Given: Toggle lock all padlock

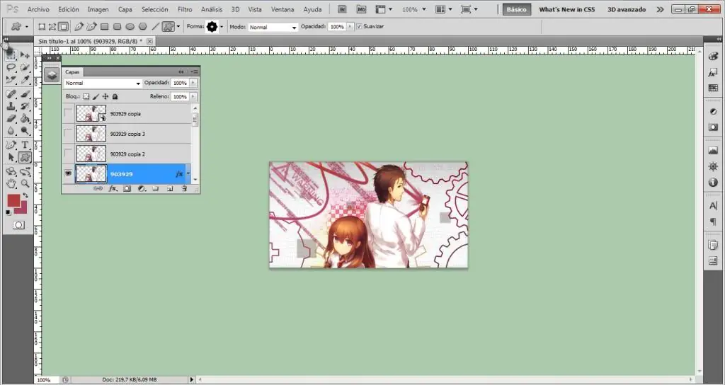Looking at the screenshot, I should click(115, 96).
